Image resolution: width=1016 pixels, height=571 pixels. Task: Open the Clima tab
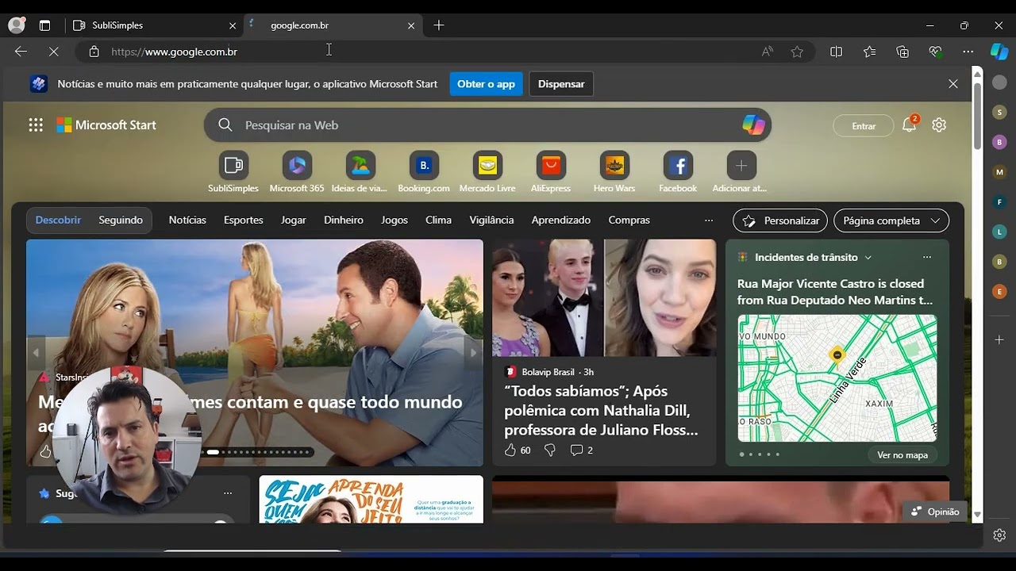tap(438, 220)
